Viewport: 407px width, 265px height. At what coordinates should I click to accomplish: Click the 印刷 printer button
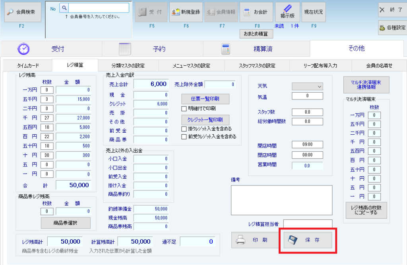(255, 240)
